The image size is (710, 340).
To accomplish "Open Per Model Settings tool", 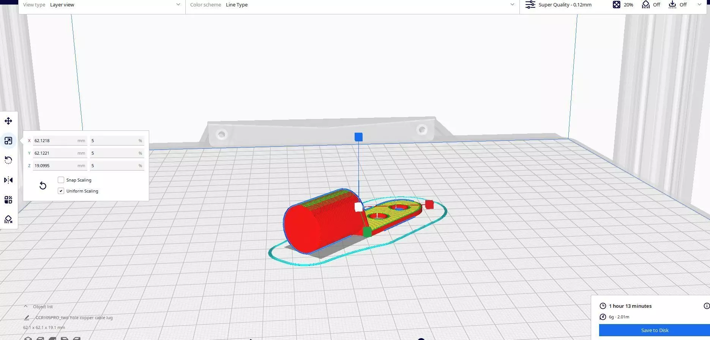I will pos(8,200).
